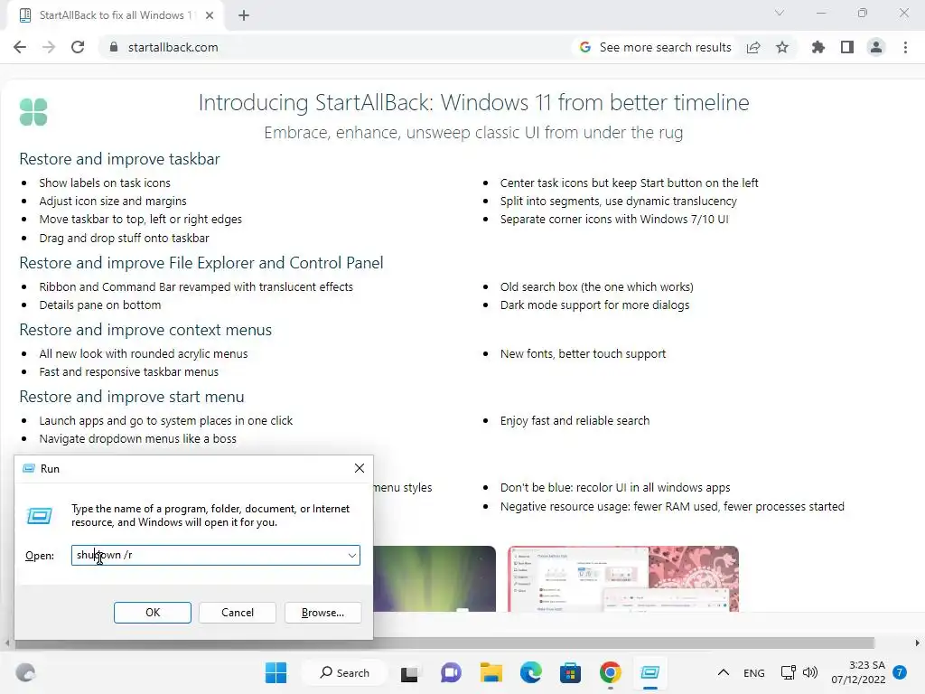Viewport: 925px width, 694px height.
Task: Click the address bar URL
Action: click(173, 47)
